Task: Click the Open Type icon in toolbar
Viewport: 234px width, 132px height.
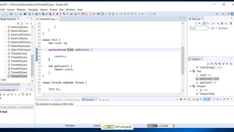Action: coord(83,14)
